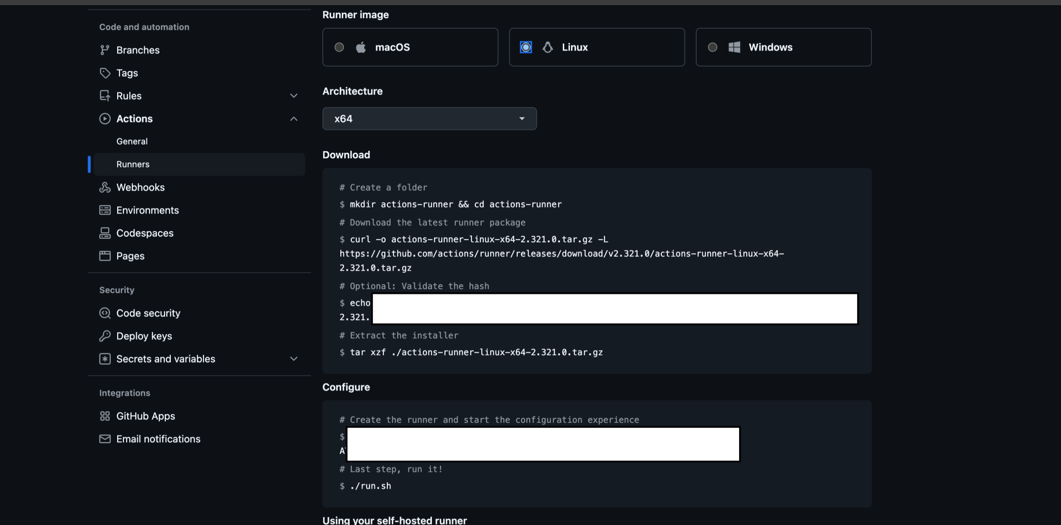Click the Branches git-branch icon

105,50
